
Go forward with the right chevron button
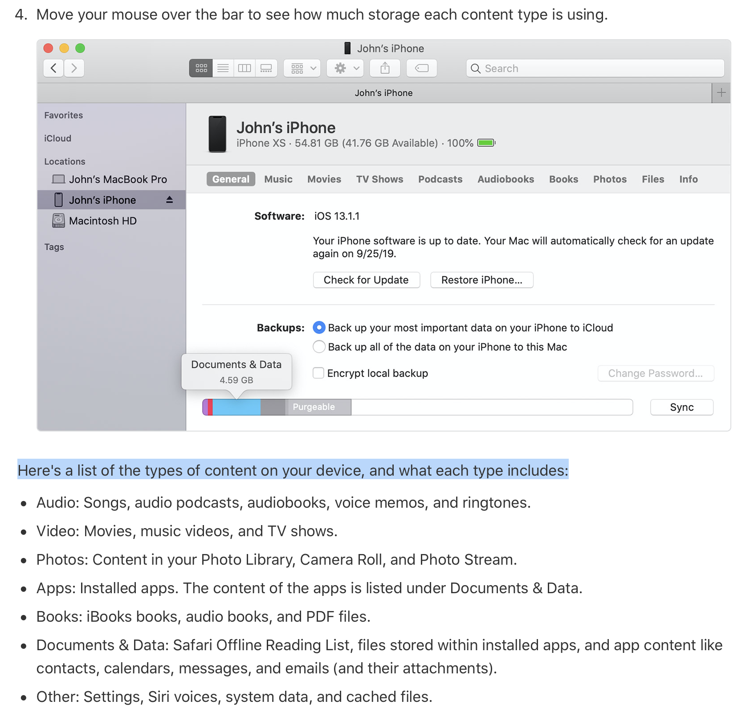74,68
